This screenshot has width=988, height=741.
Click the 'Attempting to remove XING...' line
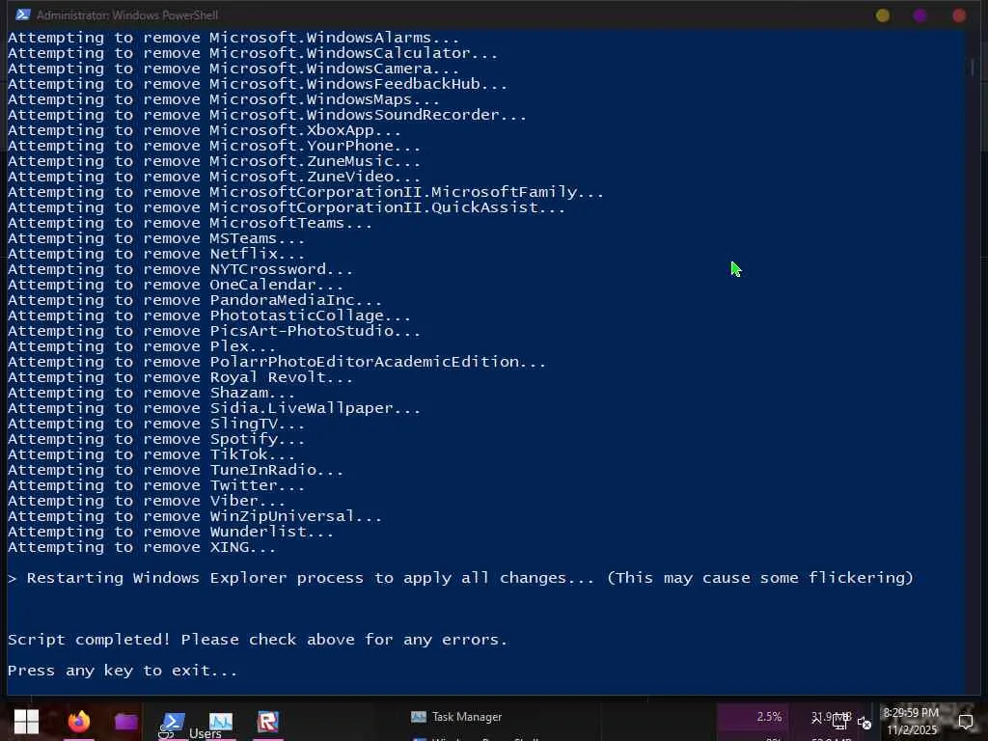142,547
